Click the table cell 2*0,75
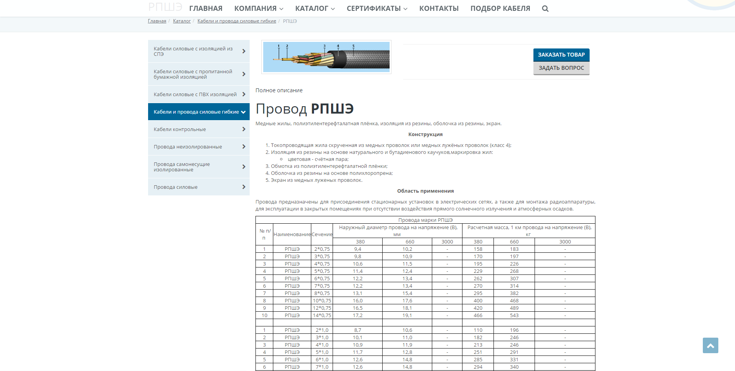 click(x=322, y=249)
